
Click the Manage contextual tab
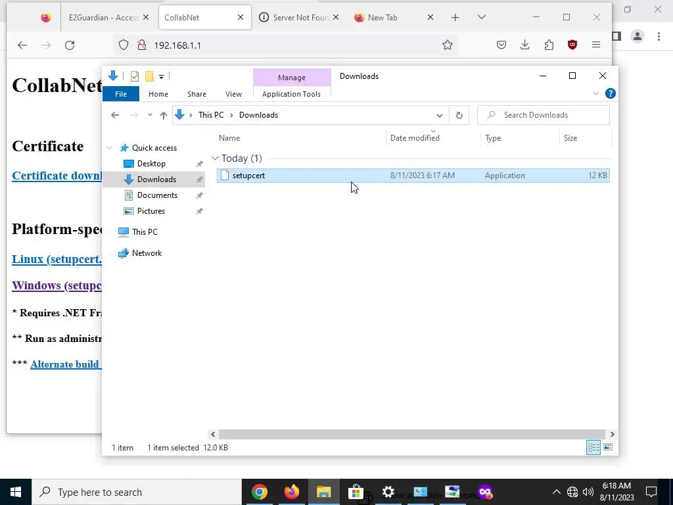[292, 78]
